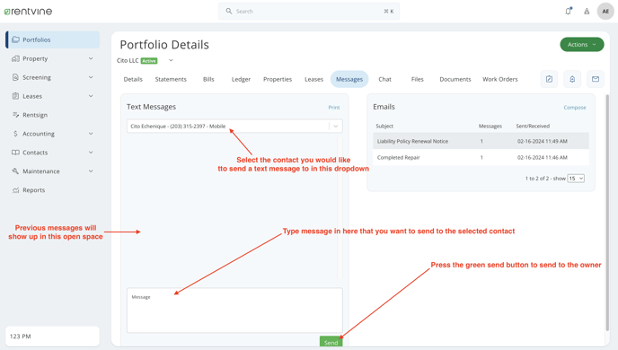
Task: Open the Liability Policy Renewal Notice email
Action: (481, 141)
